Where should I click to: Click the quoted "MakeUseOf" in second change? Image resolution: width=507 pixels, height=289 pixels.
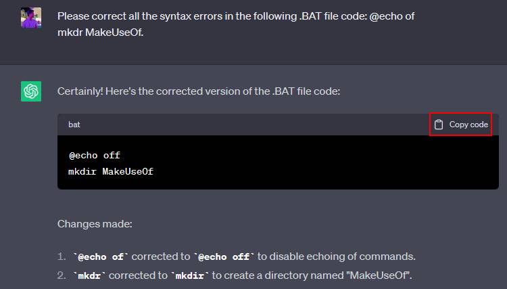click(383, 275)
